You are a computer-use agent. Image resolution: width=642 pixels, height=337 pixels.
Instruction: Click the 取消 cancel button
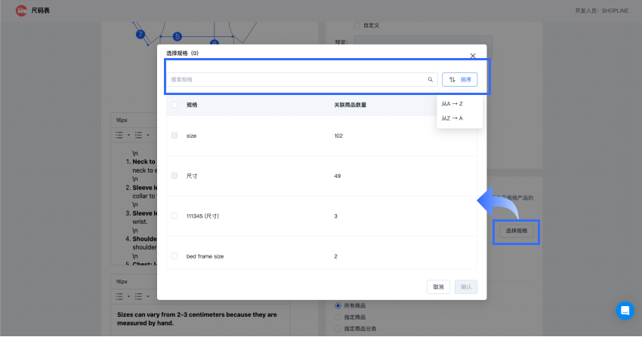[x=438, y=286]
